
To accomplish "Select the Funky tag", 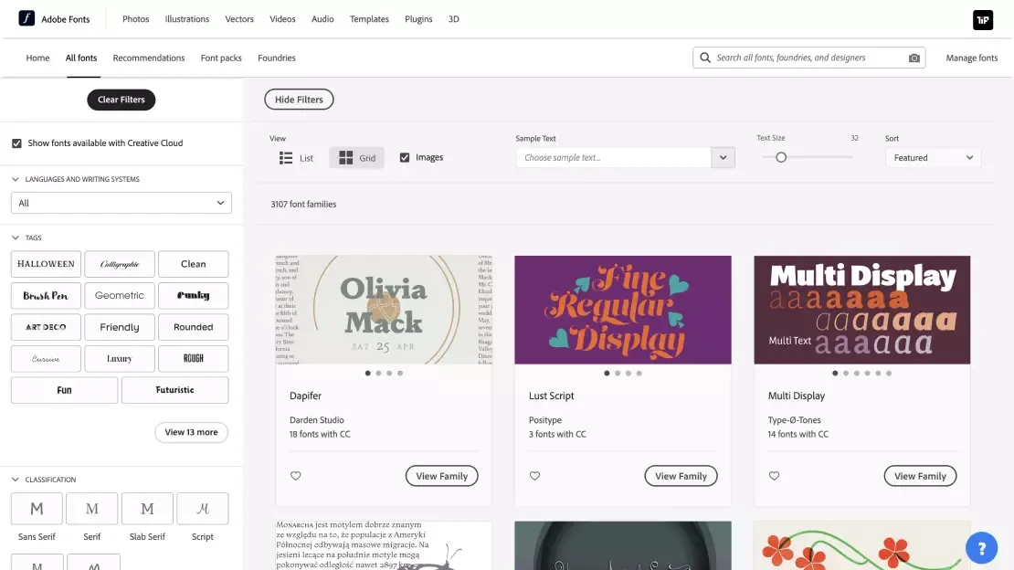I will (194, 296).
